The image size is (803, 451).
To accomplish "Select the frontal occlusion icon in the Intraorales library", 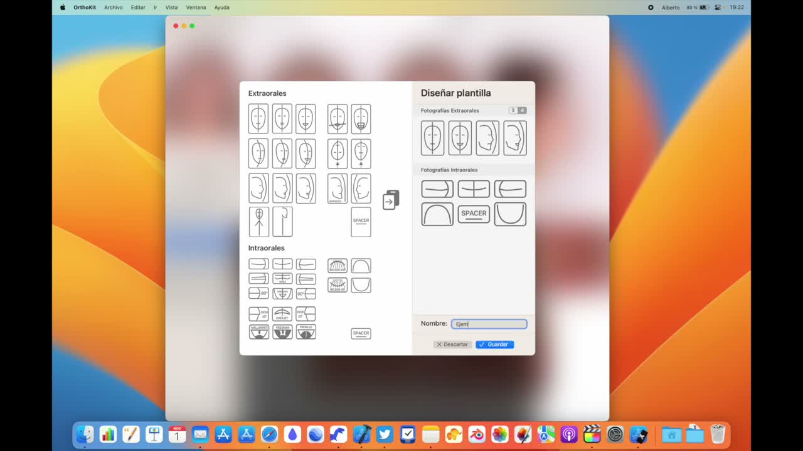I will [x=282, y=264].
